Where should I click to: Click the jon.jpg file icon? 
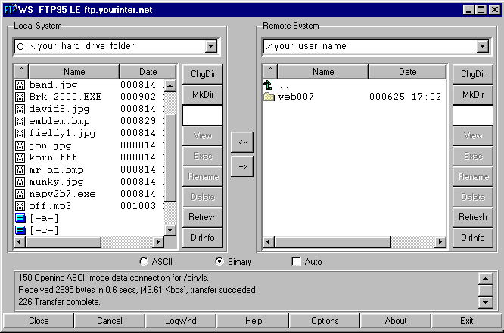click(x=20, y=145)
